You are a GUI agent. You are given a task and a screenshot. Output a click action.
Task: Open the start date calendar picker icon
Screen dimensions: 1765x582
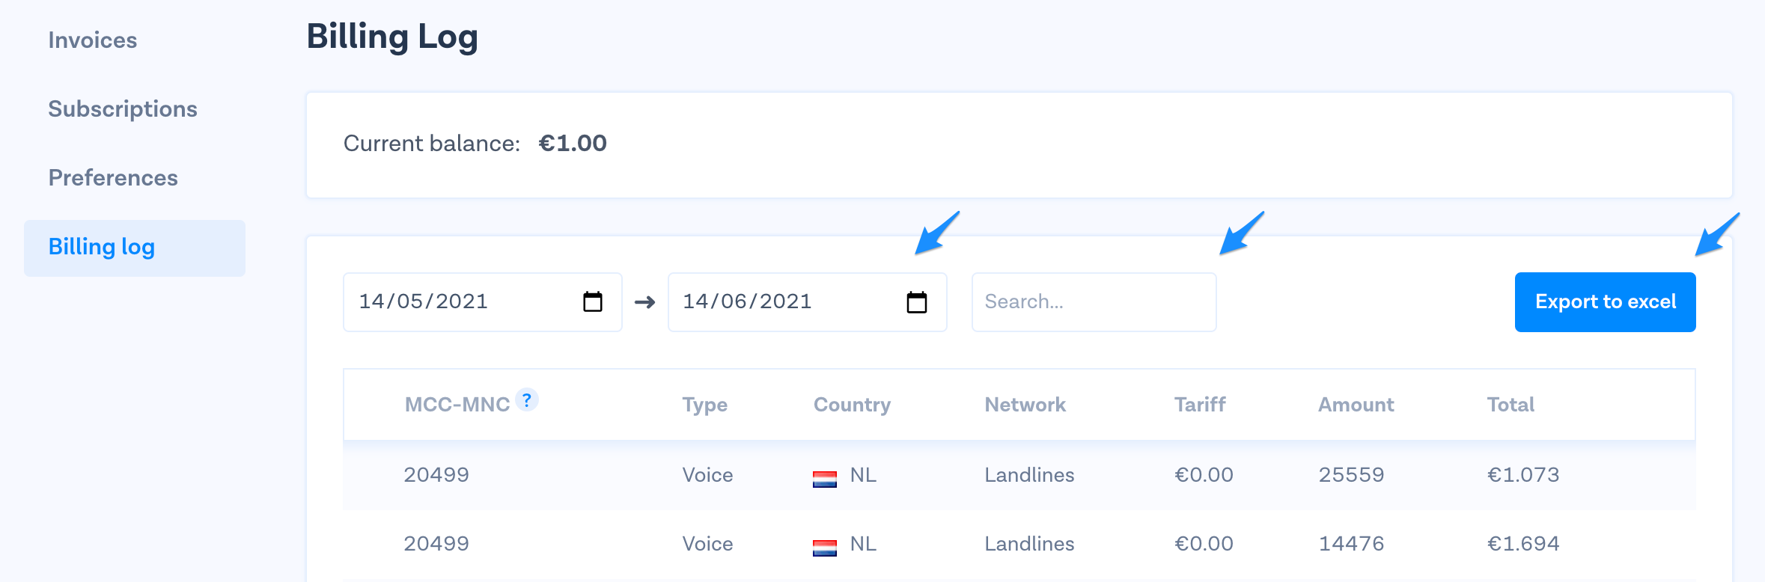coord(593,301)
